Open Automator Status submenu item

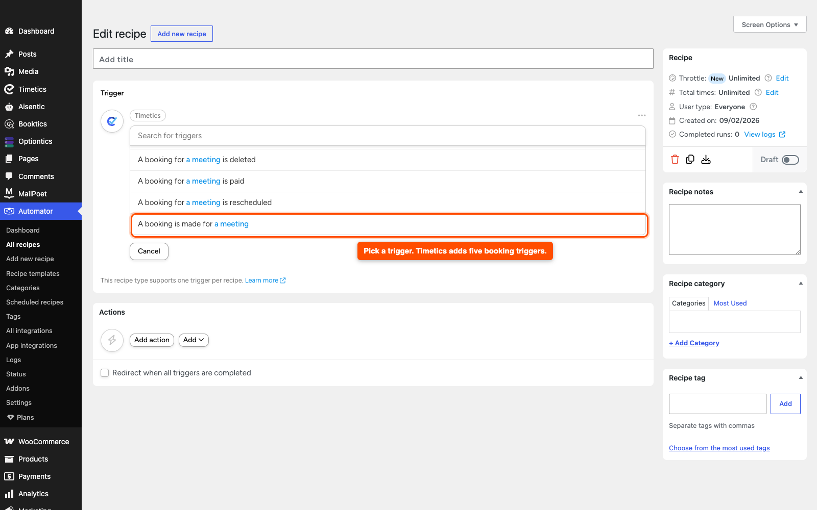(x=16, y=374)
